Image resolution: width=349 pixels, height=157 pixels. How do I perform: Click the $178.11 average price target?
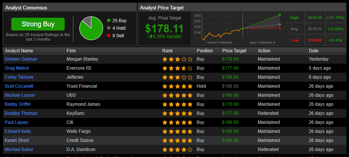[x=164, y=29]
